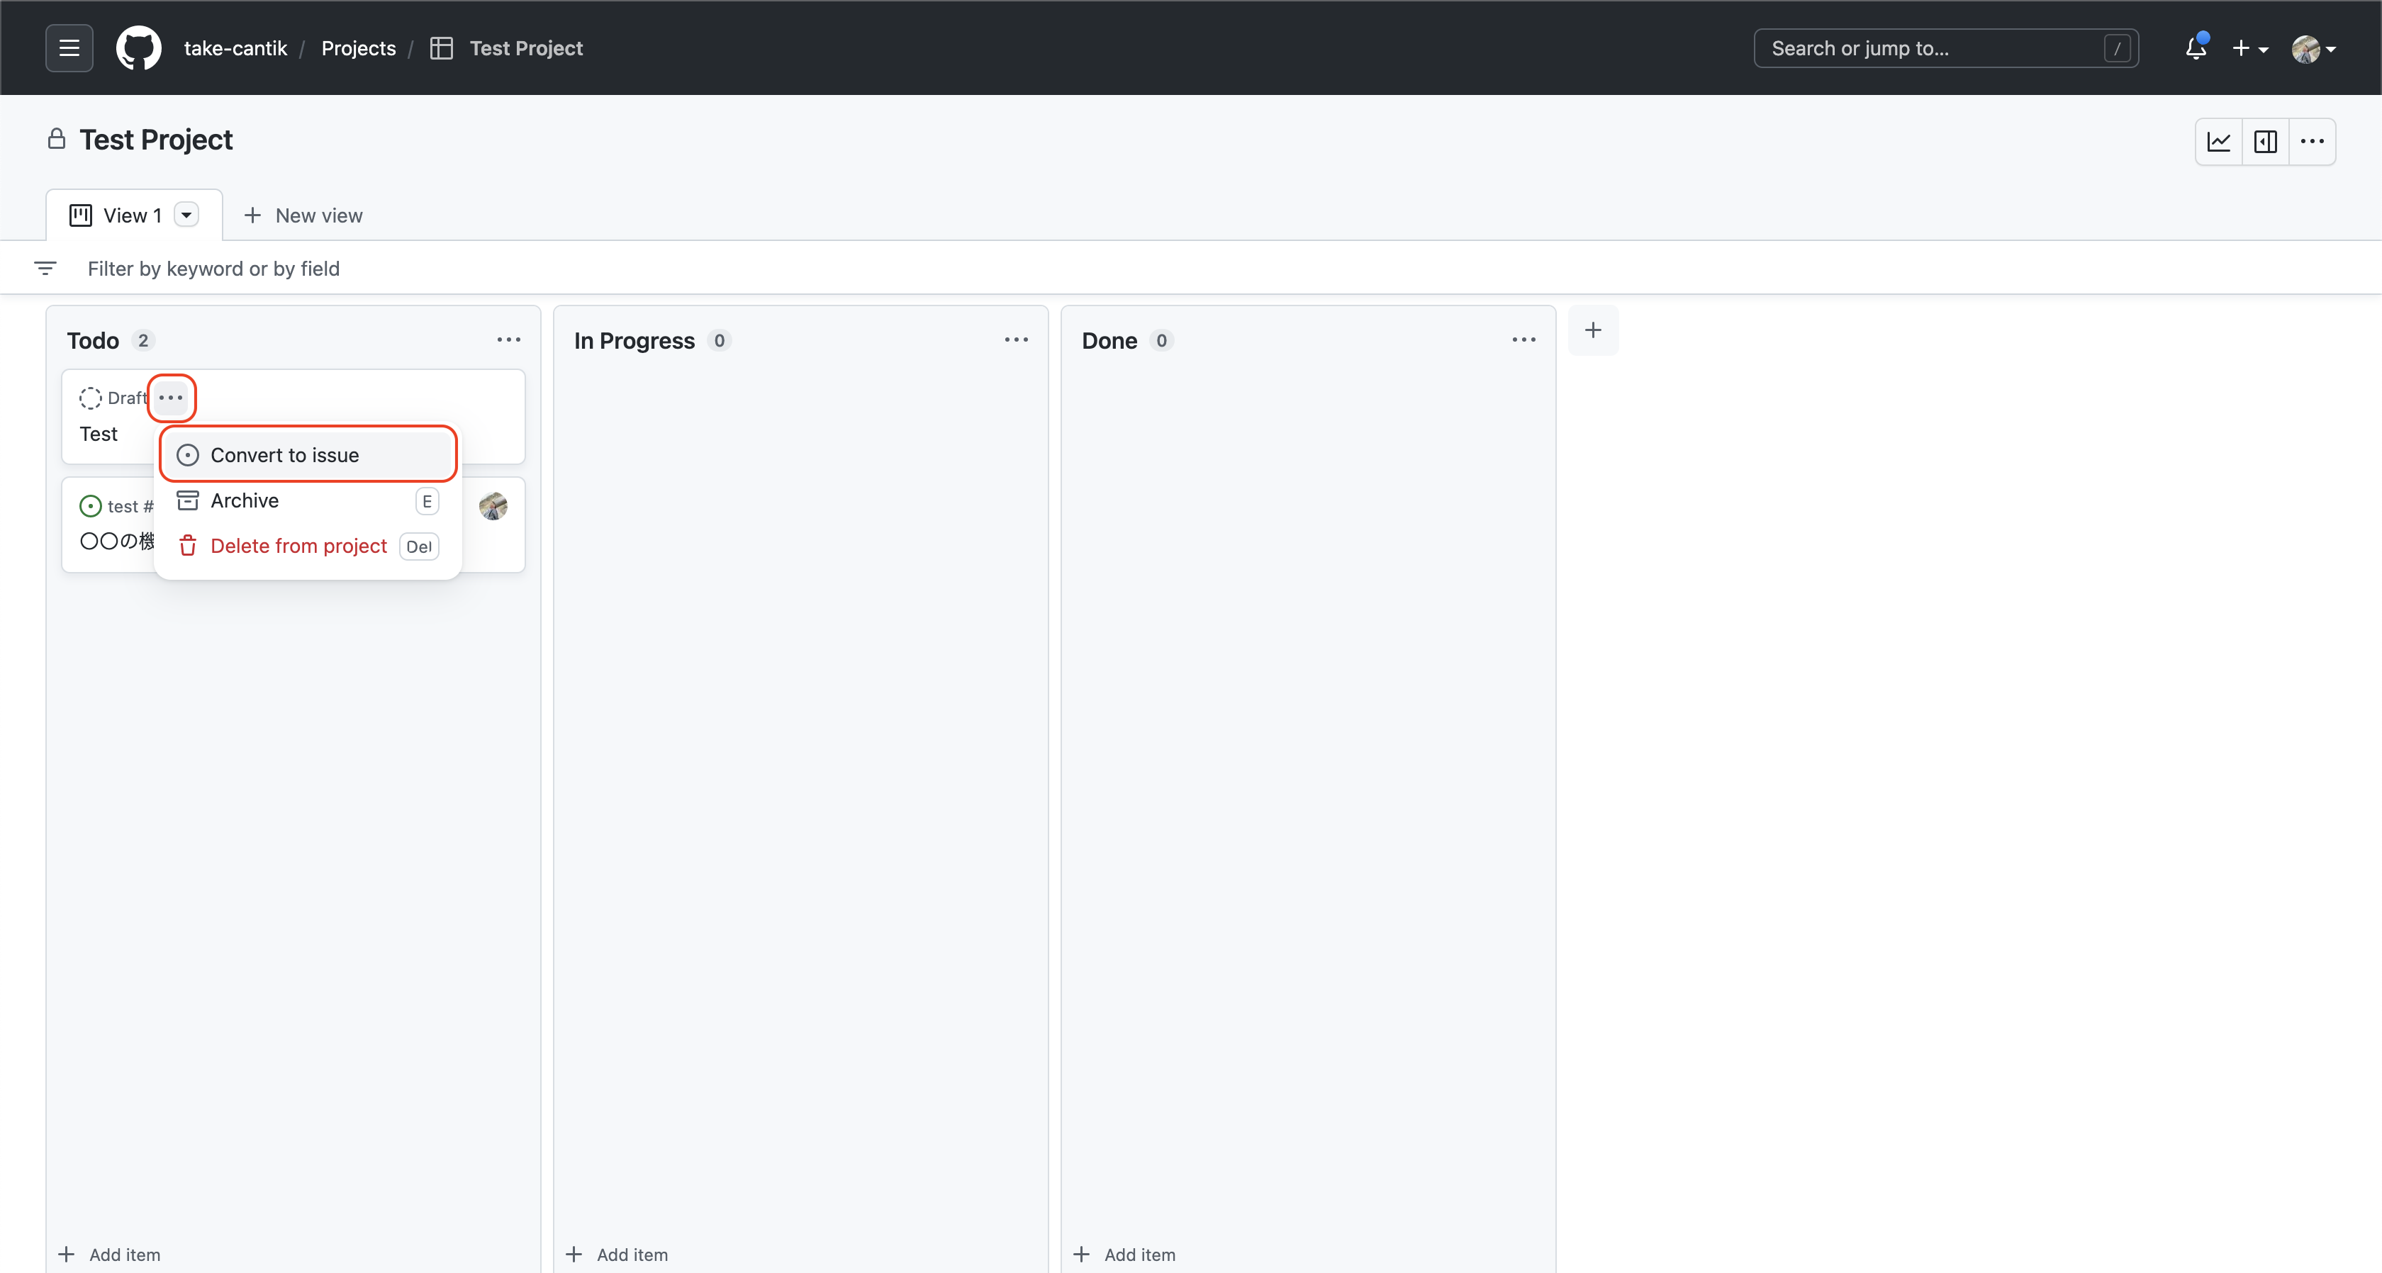The image size is (2382, 1273).
Task: Open the project settings three-dot menu
Action: tap(2313, 142)
